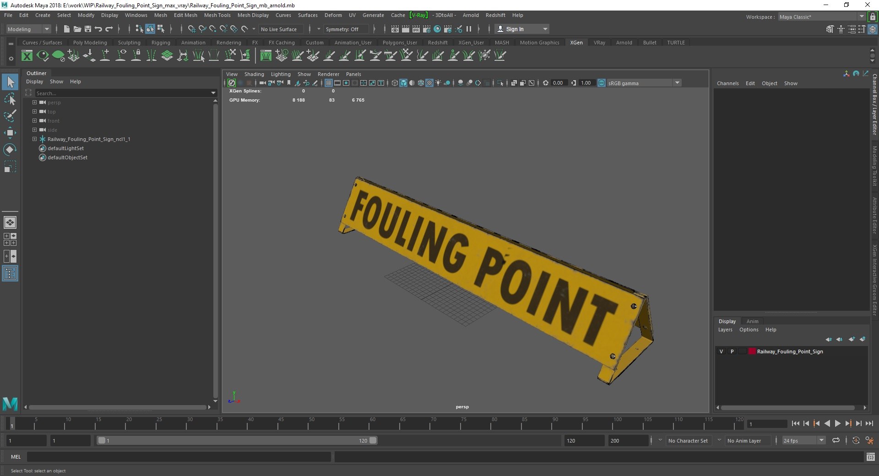Open the Script Editor icon
The image size is (879, 476).
[870, 457]
